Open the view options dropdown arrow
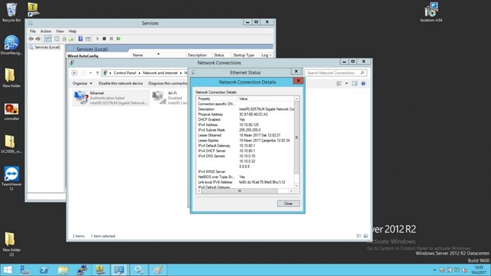The image size is (491, 276). [x=346, y=83]
